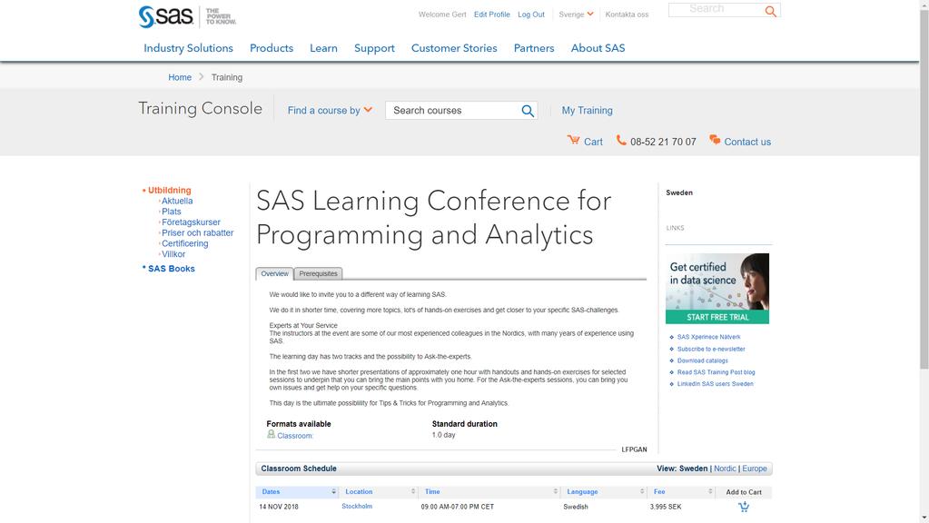
Task: Click the Classroom format link
Action: click(x=294, y=436)
